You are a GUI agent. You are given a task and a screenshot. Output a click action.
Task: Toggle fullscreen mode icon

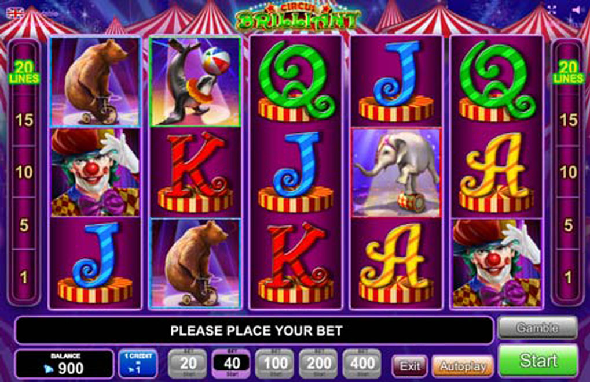click(552, 10)
